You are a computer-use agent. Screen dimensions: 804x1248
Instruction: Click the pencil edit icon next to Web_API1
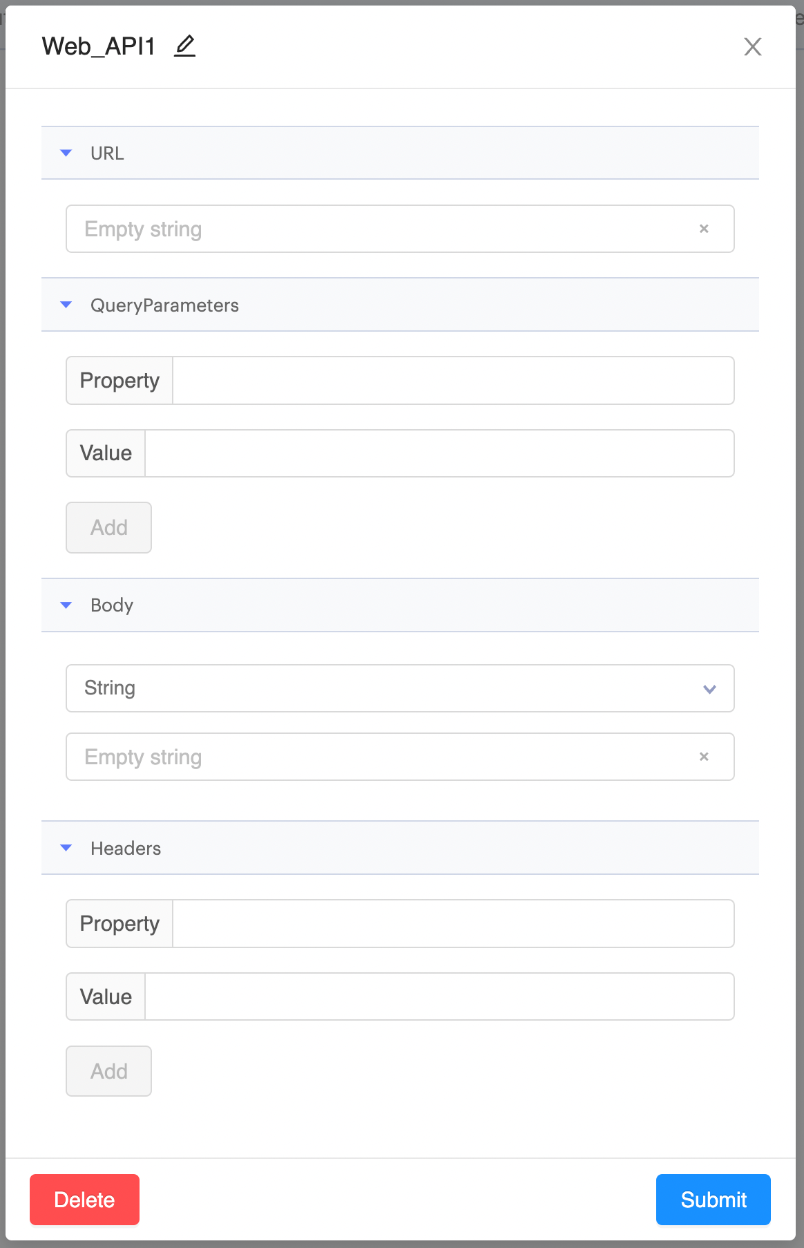point(184,46)
